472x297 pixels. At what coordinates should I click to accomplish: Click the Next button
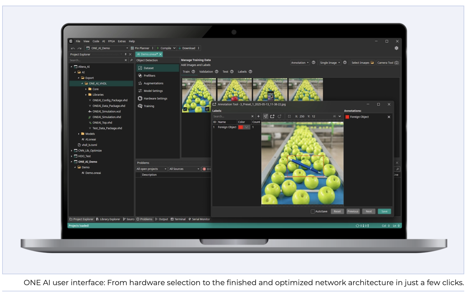(x=369, y=211)
